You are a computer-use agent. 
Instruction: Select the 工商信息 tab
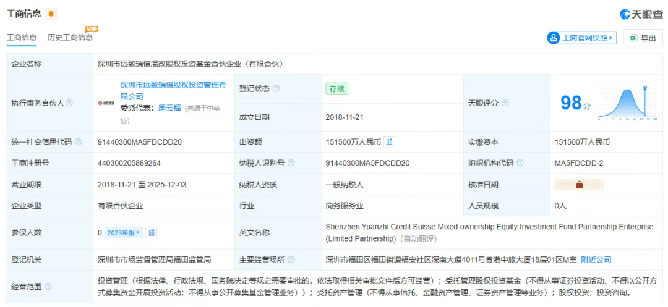click(21, 38)
